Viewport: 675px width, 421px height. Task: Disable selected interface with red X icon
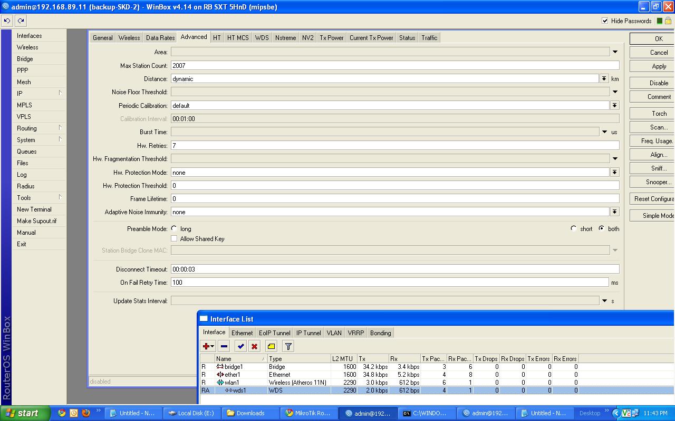coord(254,346)
